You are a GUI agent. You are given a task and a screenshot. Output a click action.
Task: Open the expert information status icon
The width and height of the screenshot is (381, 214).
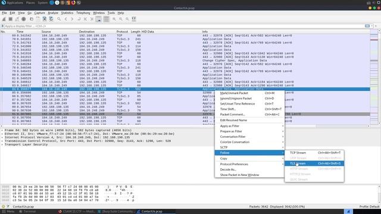pos(4,206)
